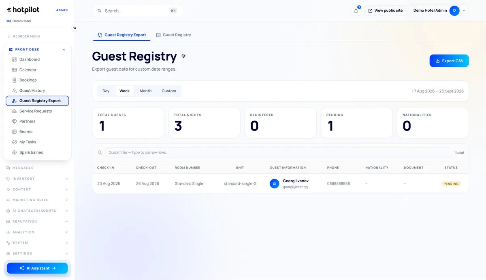Sort by Check-in column header
Viewport: 486px width, 280px height.
tap(106, 168)
